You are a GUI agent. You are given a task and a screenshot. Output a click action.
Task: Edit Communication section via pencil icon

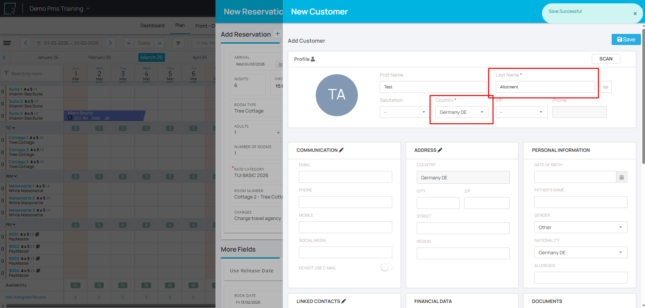pyautogui.click(x=341, y=150)
